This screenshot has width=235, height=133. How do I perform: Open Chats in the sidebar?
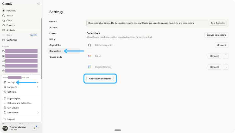pyautogui.click(x=9, y=20)
